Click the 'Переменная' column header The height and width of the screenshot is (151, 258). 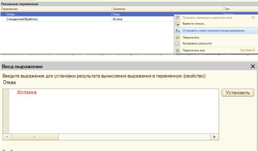click(56, 9)
